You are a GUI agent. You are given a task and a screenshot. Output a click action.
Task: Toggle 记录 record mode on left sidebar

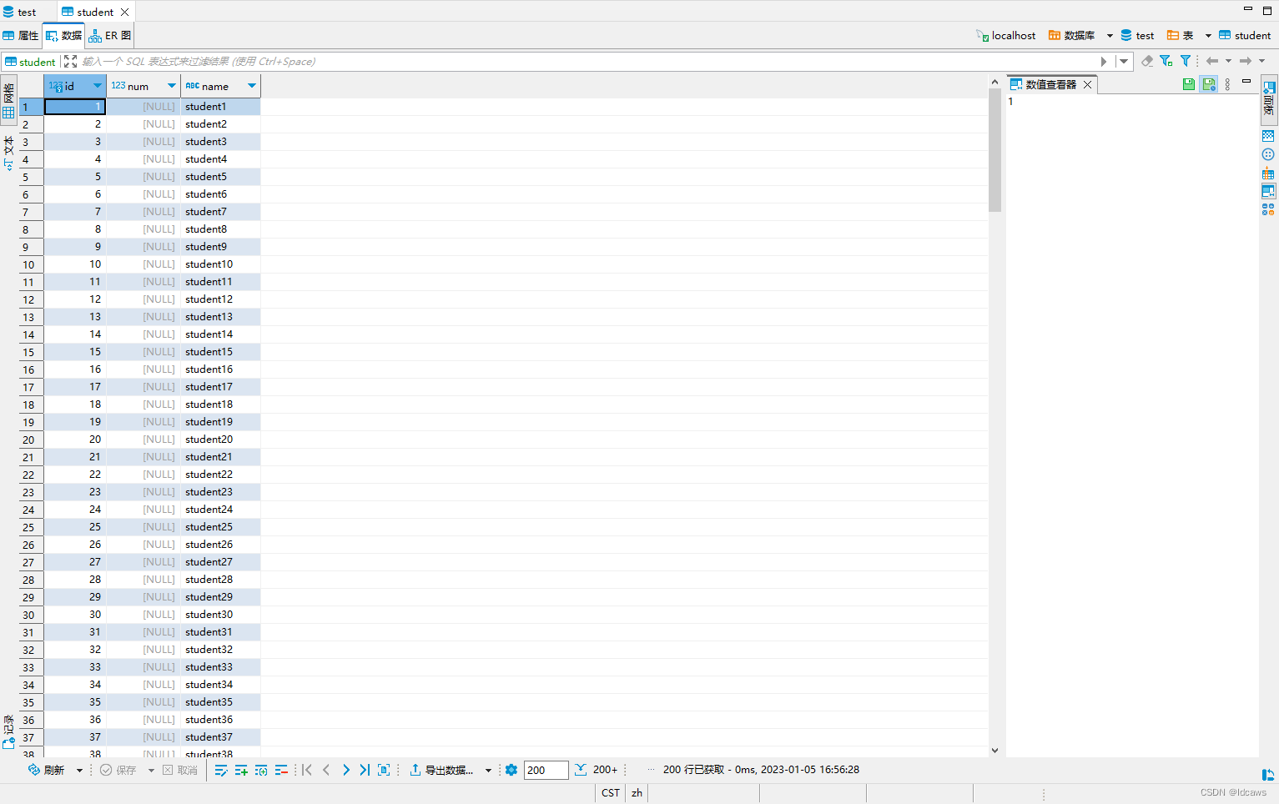(x=8, y=731)
